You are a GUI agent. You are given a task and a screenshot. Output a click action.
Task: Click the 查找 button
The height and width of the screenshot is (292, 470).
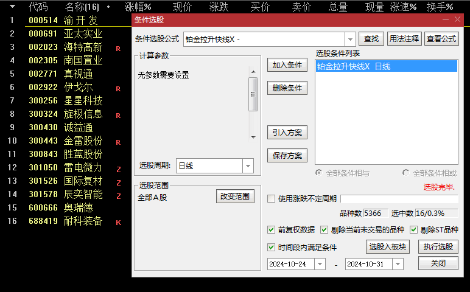[371, 39]
